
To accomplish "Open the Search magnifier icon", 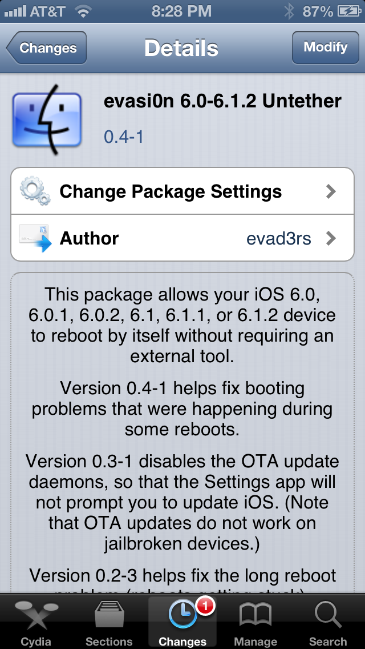I will (328, 615).
